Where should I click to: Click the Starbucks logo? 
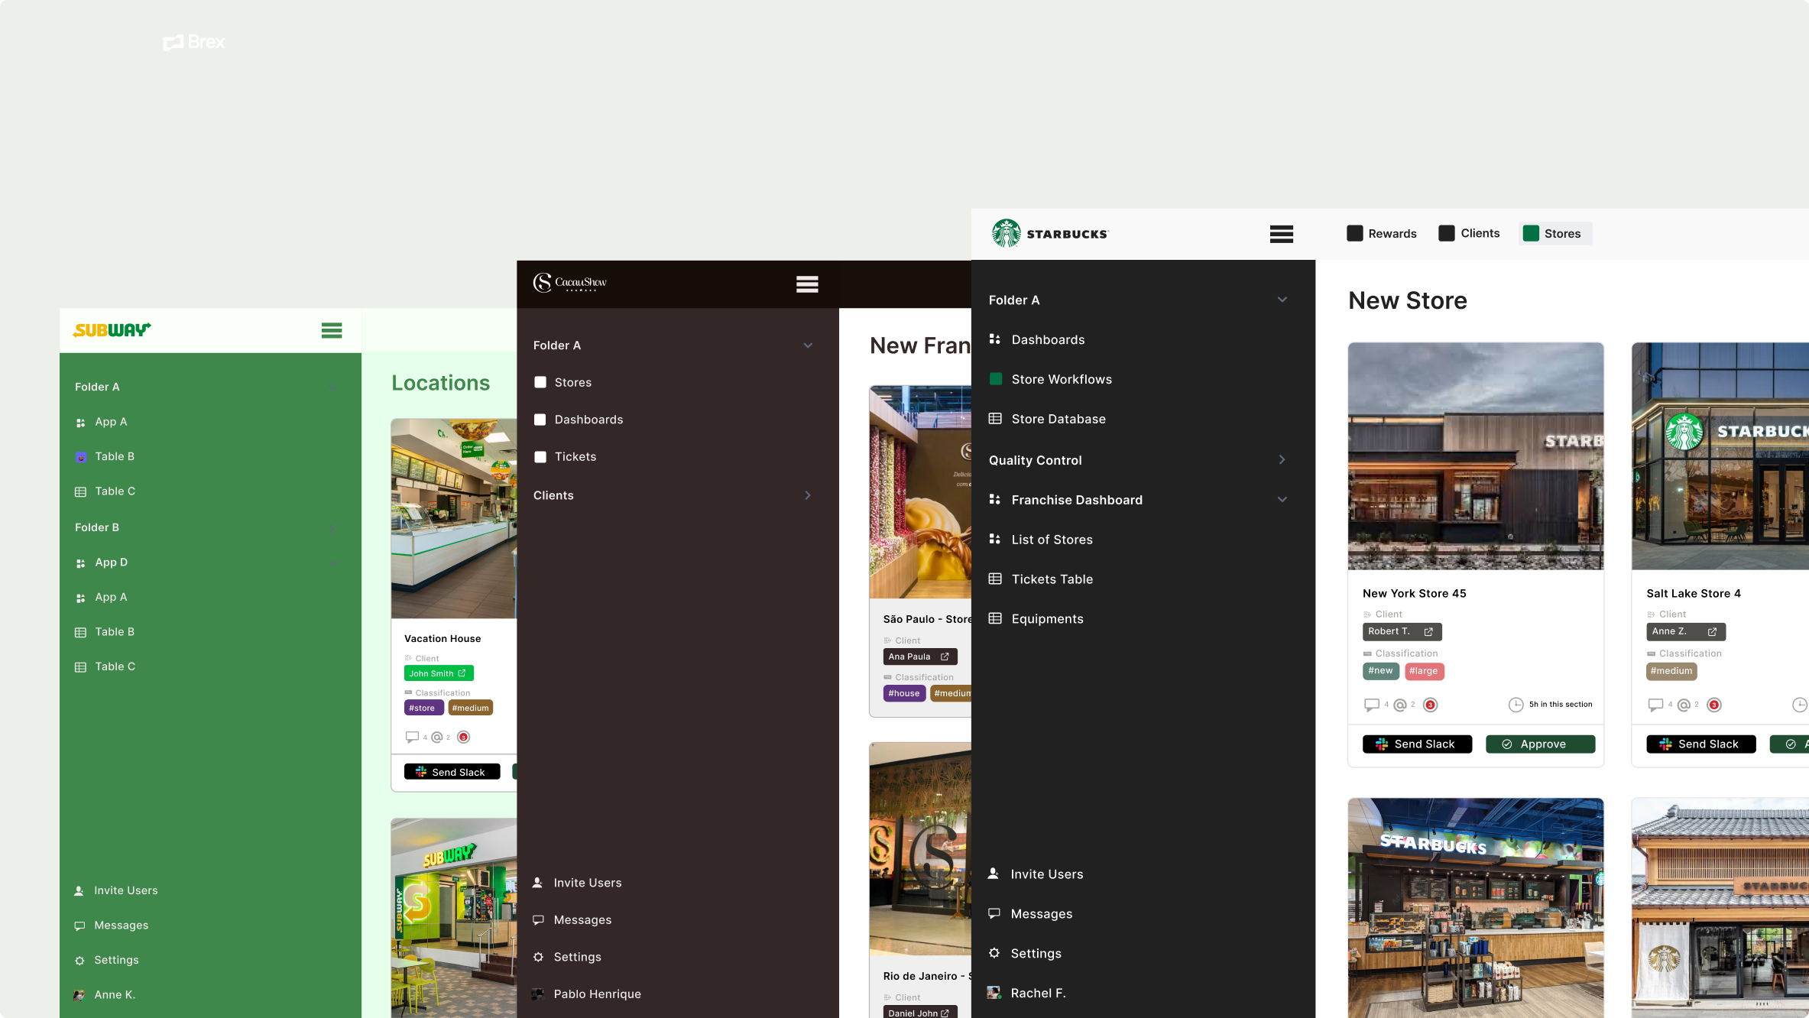(1006, 233)
